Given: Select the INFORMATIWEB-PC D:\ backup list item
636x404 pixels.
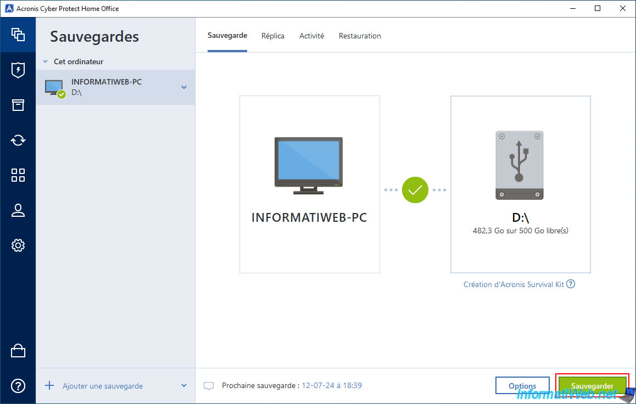Looking at the screenshot, I should point(115,87).
